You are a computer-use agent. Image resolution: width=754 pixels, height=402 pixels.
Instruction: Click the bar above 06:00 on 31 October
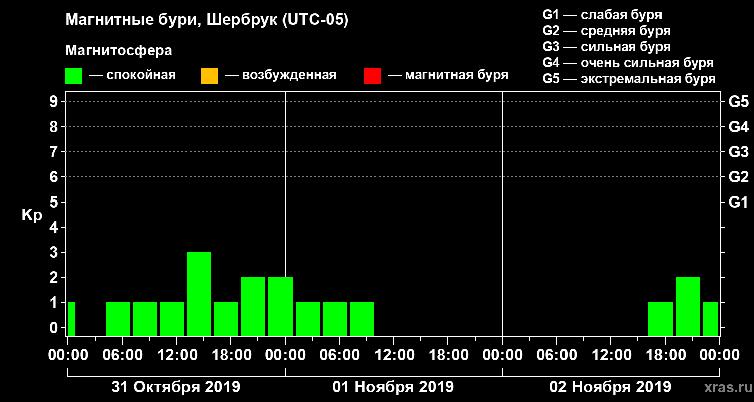coord(118,319)
